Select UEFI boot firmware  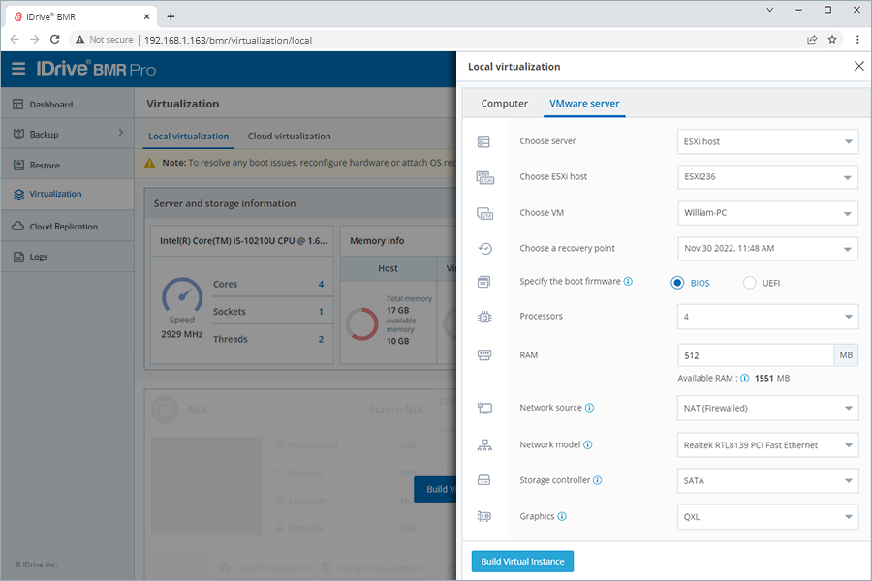click(749, 283)
